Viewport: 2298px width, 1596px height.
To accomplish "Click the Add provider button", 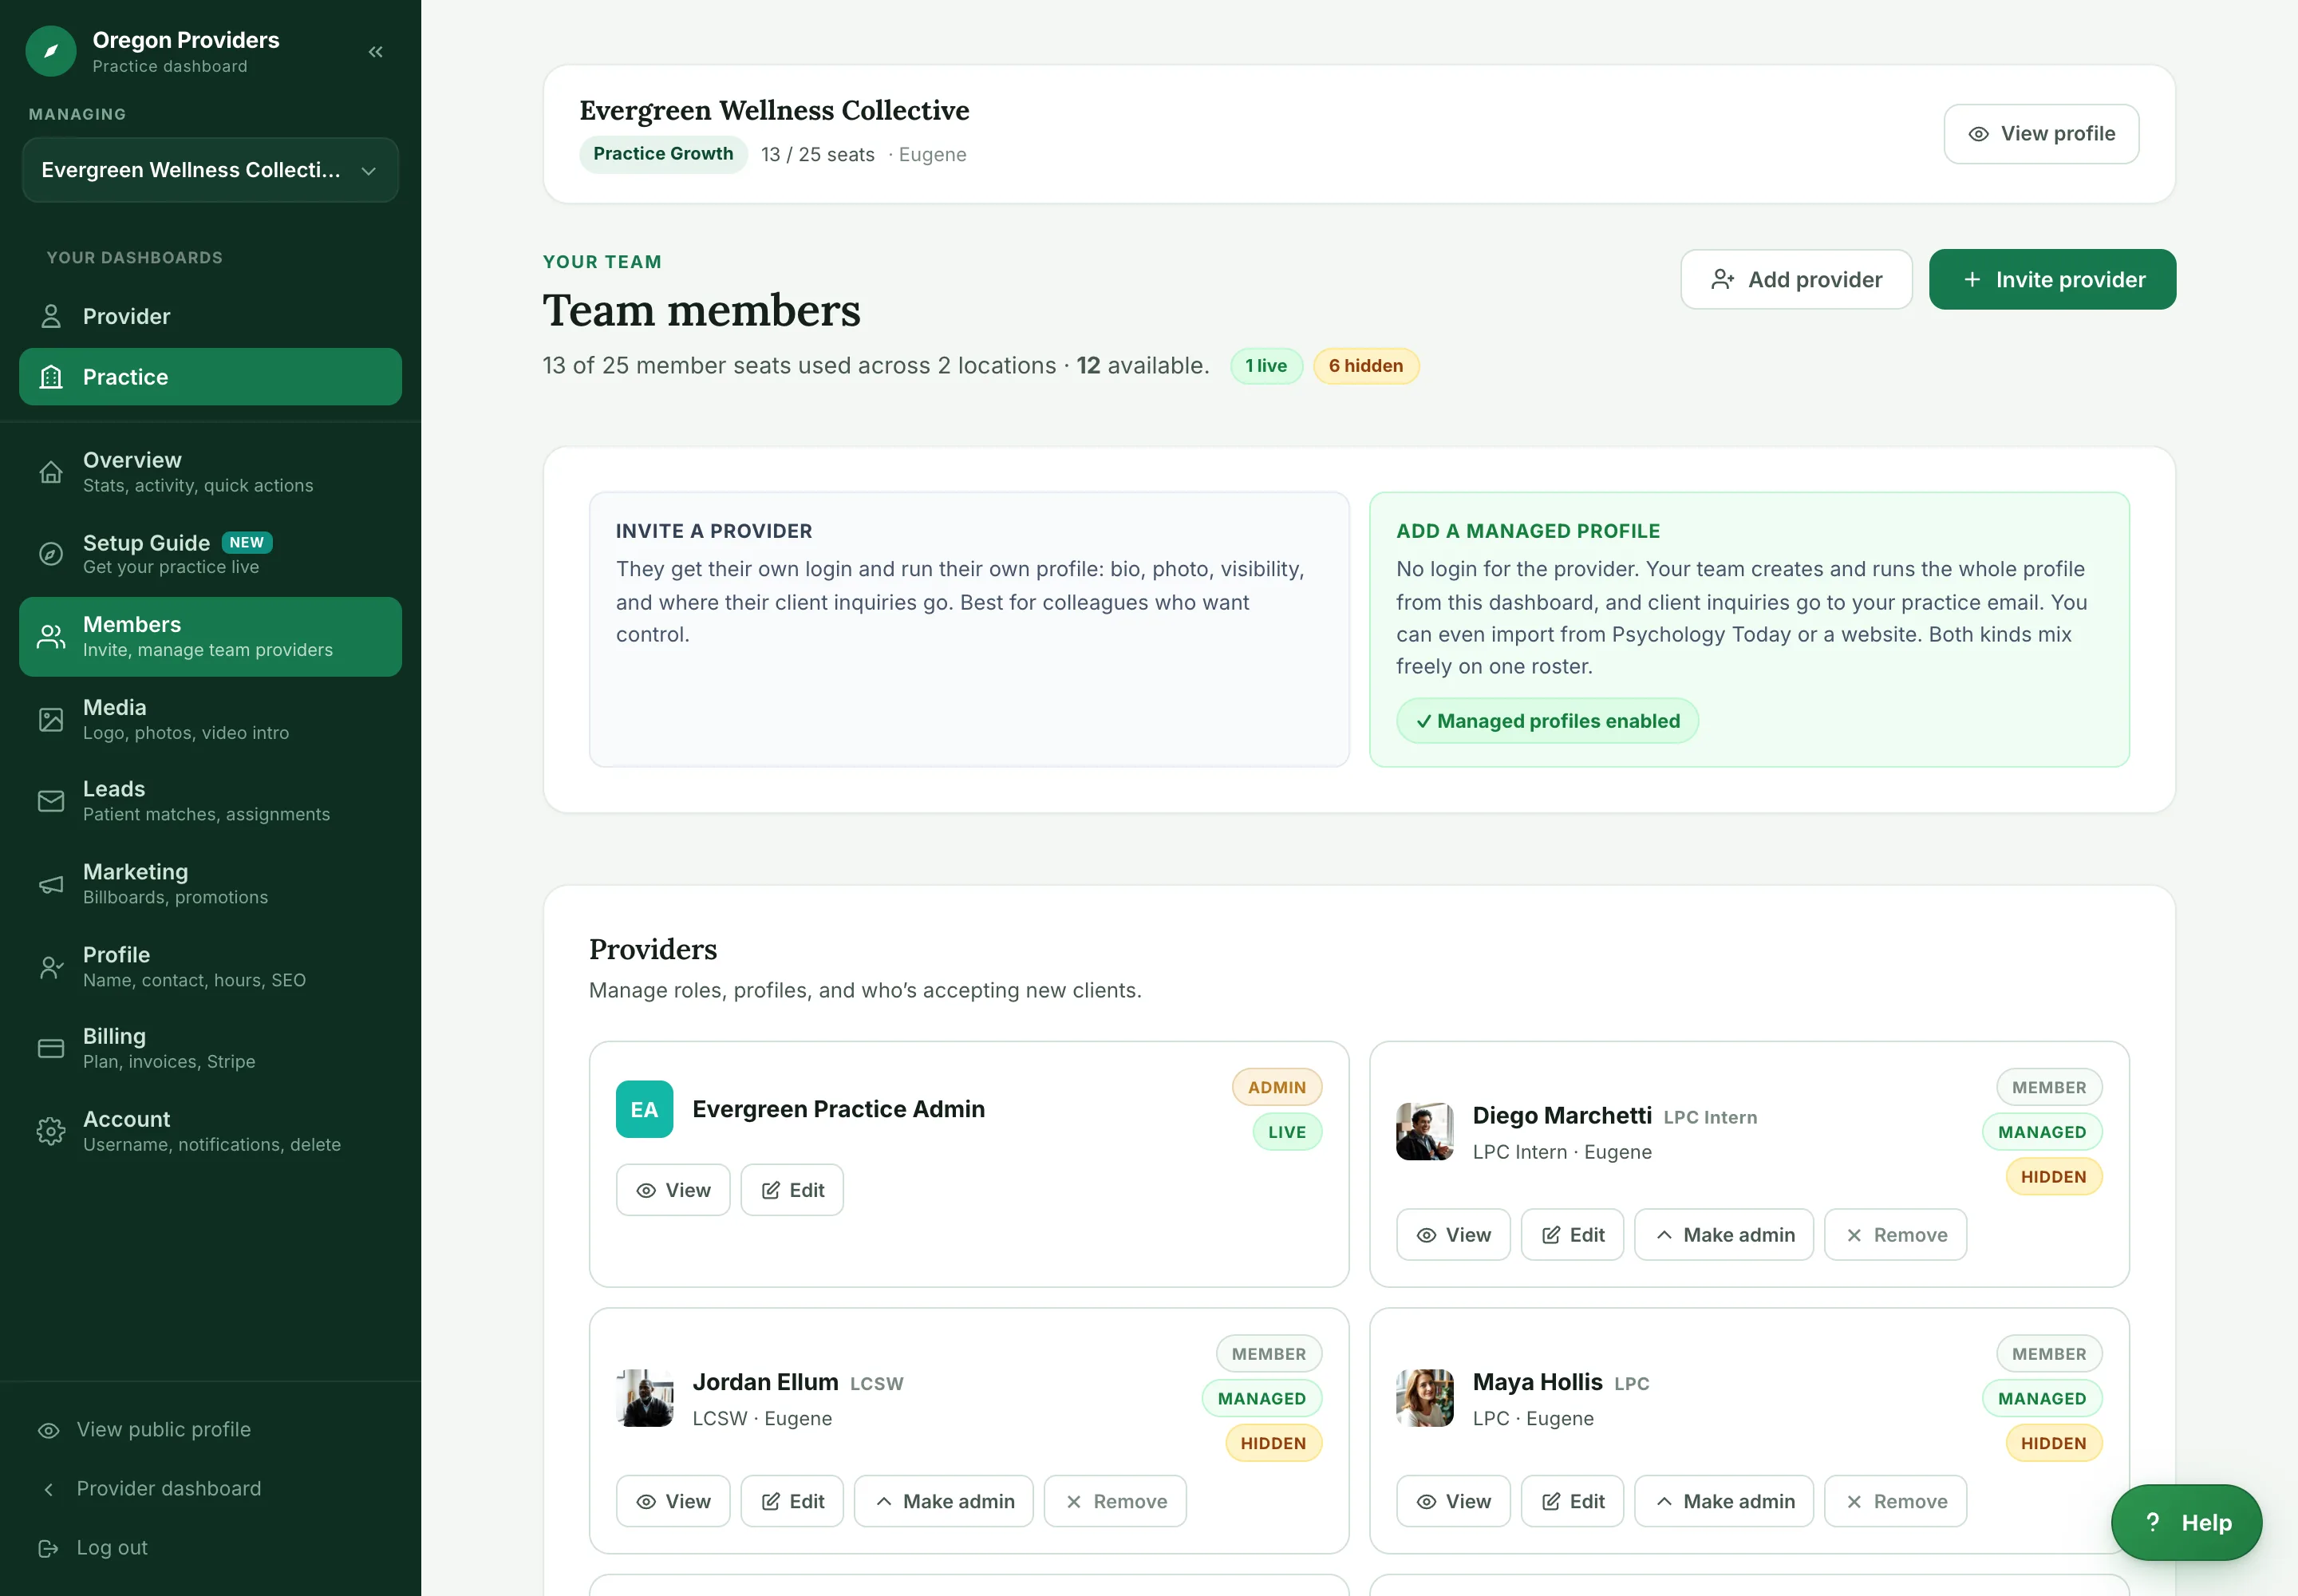I will [1796, 279].
